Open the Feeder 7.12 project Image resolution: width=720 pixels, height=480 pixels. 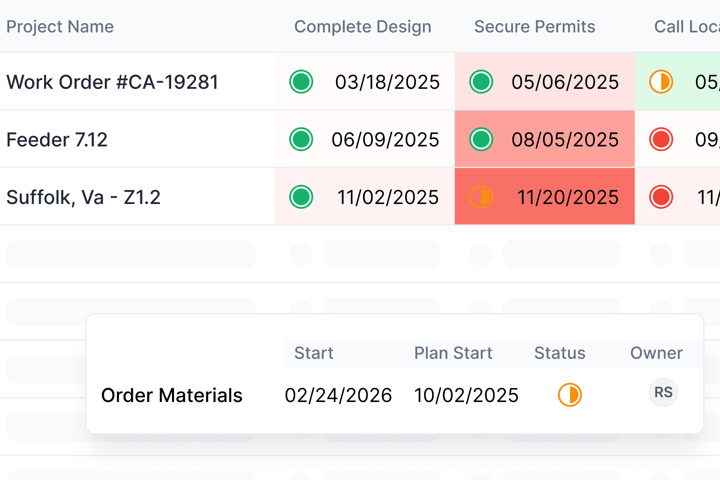[57, 139]
